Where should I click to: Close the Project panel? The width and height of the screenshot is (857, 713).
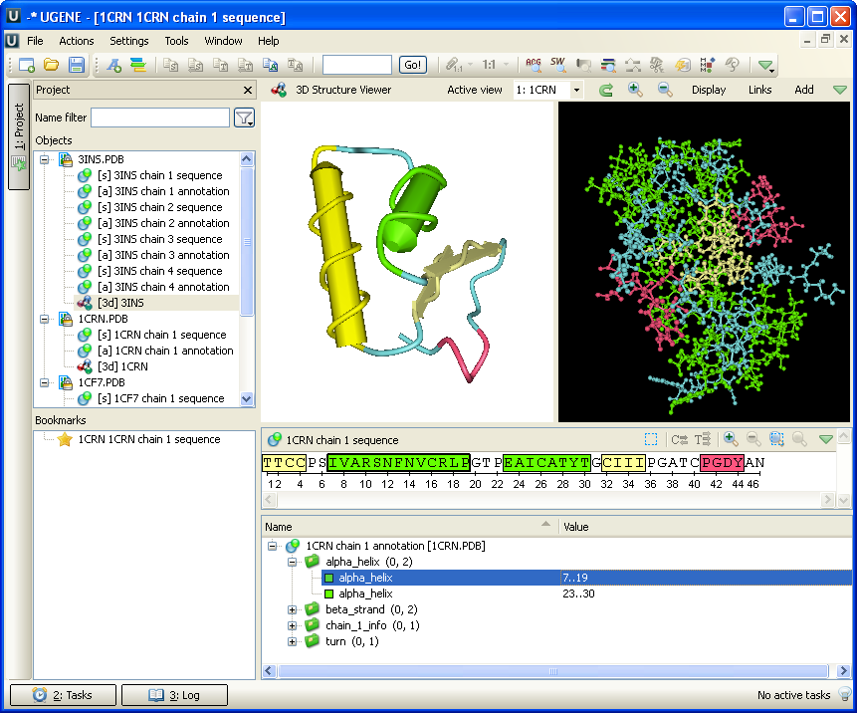point(248,91)
